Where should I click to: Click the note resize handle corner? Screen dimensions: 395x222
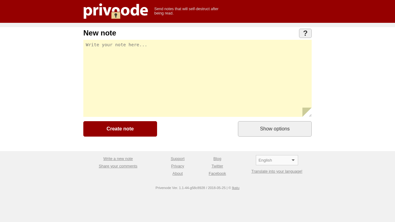click(x=308, y=113)
